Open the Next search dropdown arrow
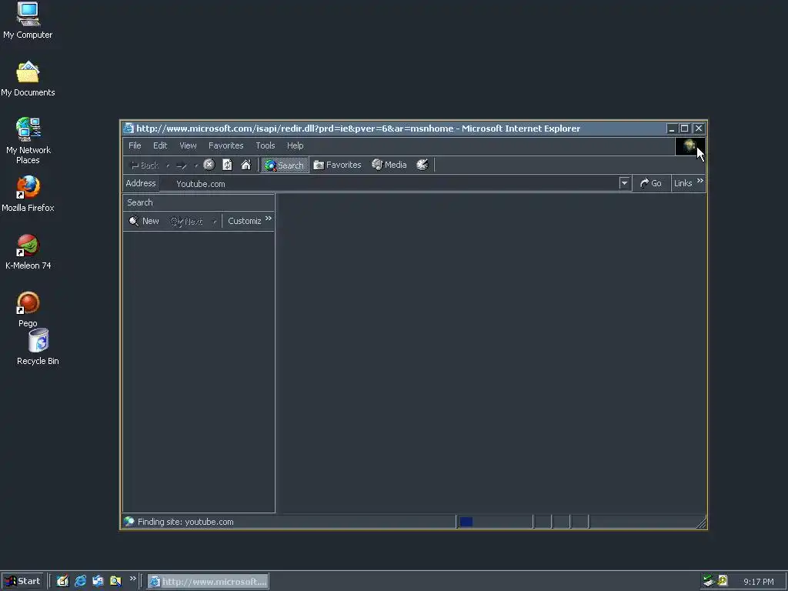This screenshot has width=788, height=591. coord(215,221)
